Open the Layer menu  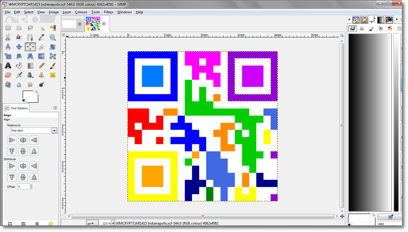(x=66, y=12)
